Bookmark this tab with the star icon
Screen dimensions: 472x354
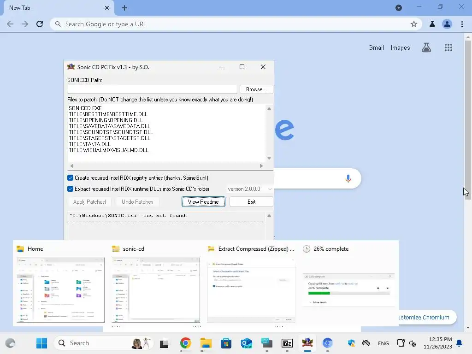pyautogui.click(x=414, y=24)
